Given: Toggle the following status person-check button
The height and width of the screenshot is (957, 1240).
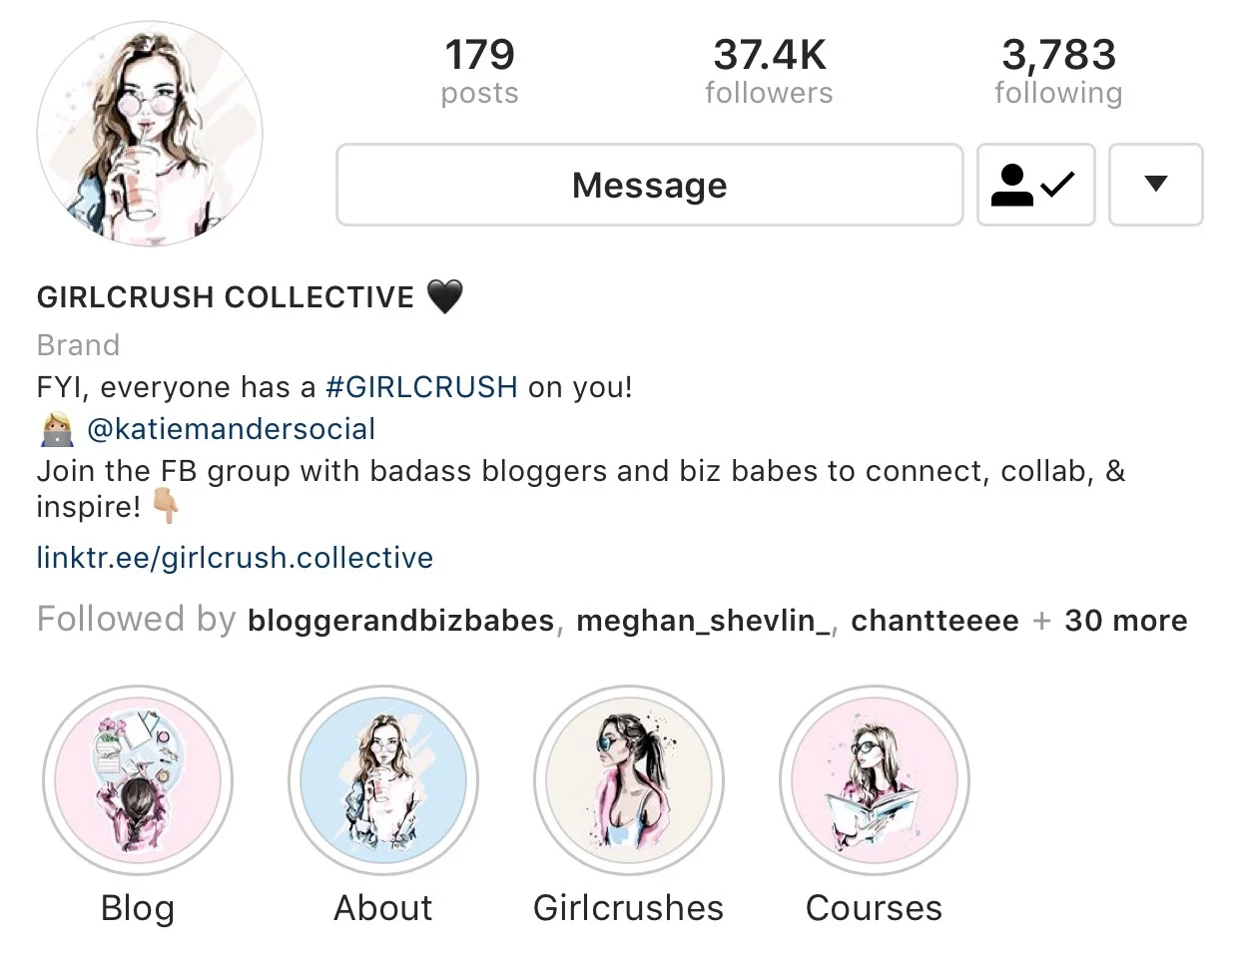Looking at the screenshot, I should tap(1035, 185).
